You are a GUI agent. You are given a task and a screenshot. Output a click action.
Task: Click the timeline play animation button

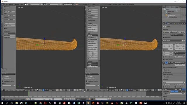coord(70,99)
